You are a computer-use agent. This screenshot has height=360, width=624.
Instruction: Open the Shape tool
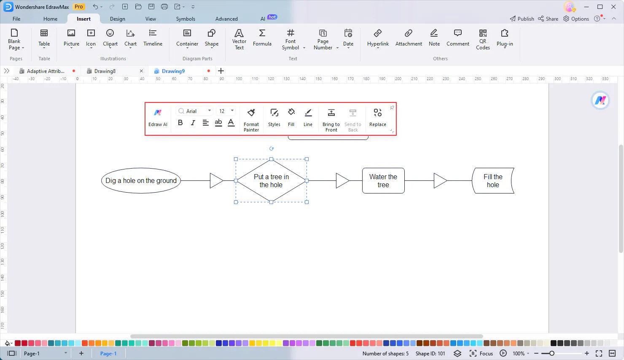(212, 38)
